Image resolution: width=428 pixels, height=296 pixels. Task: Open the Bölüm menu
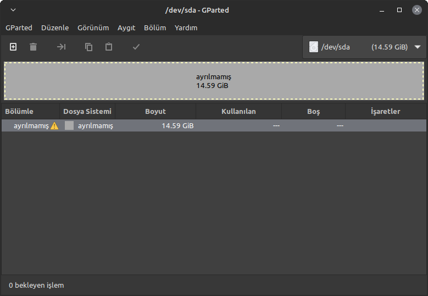click(155, 28)
